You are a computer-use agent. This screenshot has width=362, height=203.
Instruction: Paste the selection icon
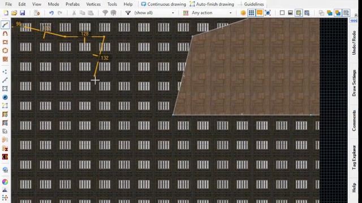(x=90, y=13)
